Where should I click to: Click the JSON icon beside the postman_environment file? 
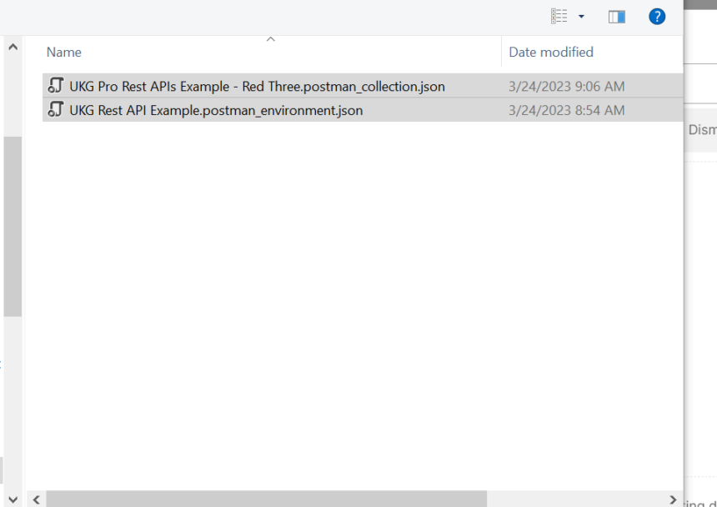[x=55, y=110]
